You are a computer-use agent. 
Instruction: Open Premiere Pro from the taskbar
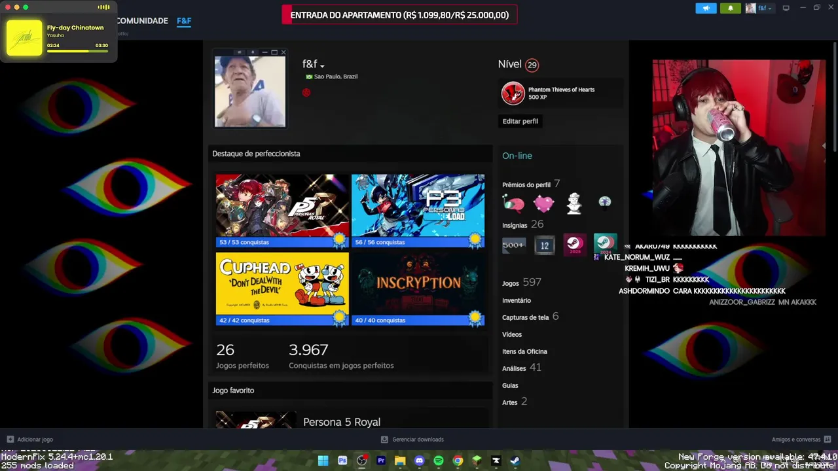click(x=381, y=461)
